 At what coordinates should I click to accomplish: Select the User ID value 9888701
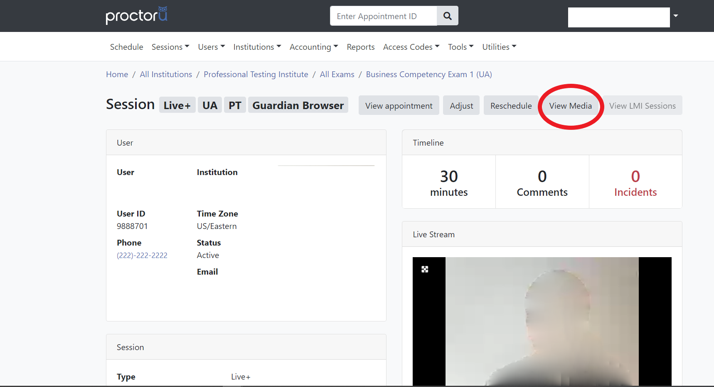[132, 226]
